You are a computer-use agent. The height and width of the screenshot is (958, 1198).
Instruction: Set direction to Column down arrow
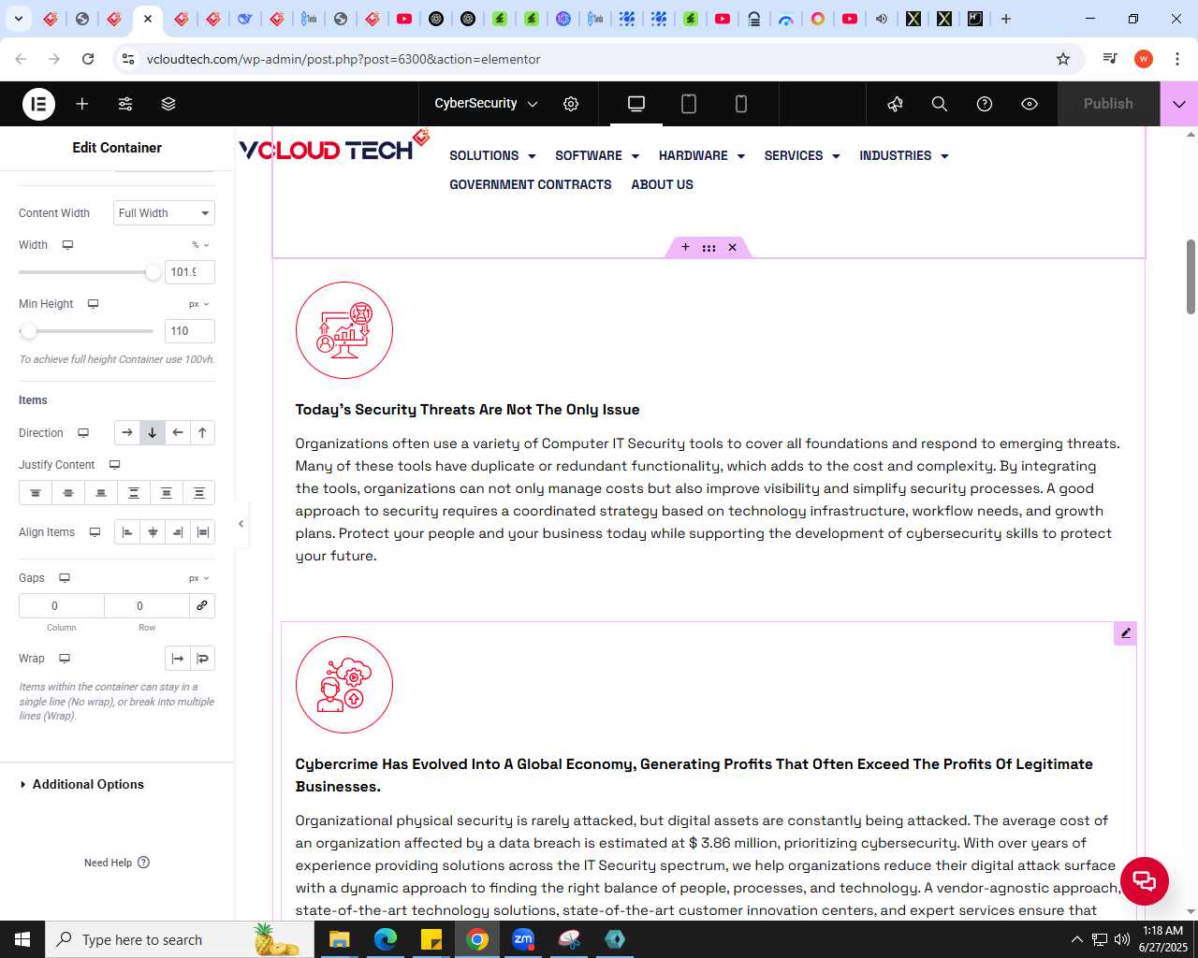point(153,433)
